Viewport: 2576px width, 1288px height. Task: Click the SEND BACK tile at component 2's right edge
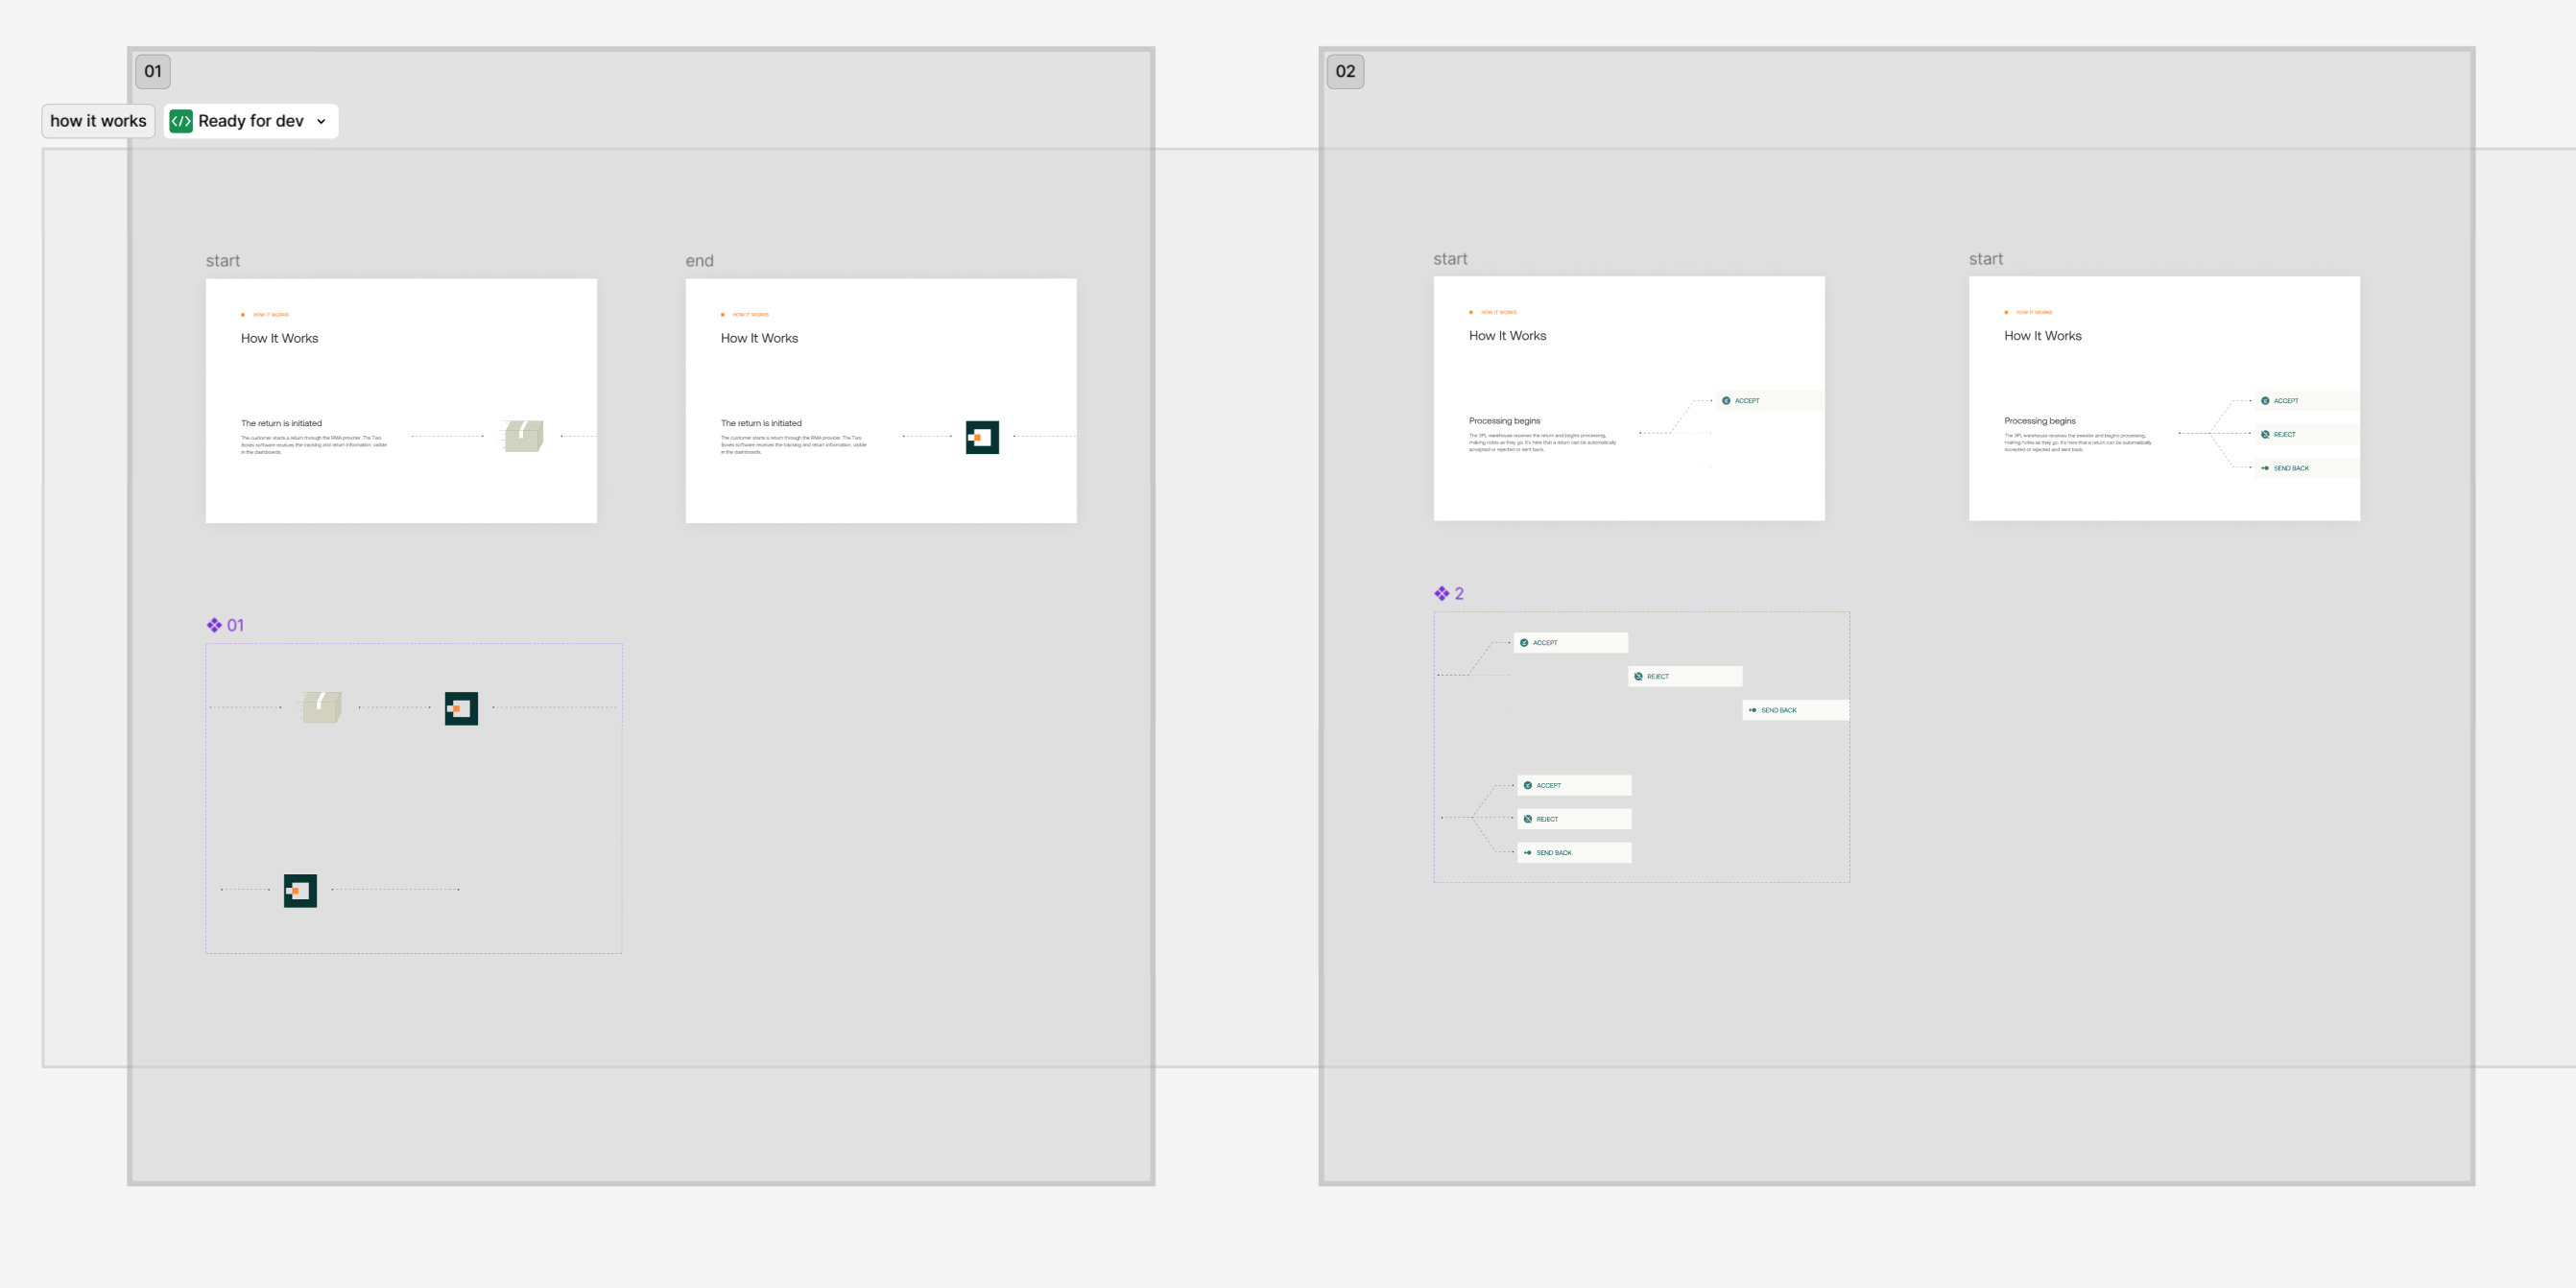pos(1795,710)
